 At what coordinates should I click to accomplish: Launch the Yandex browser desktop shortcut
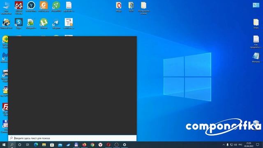[31, 7]
